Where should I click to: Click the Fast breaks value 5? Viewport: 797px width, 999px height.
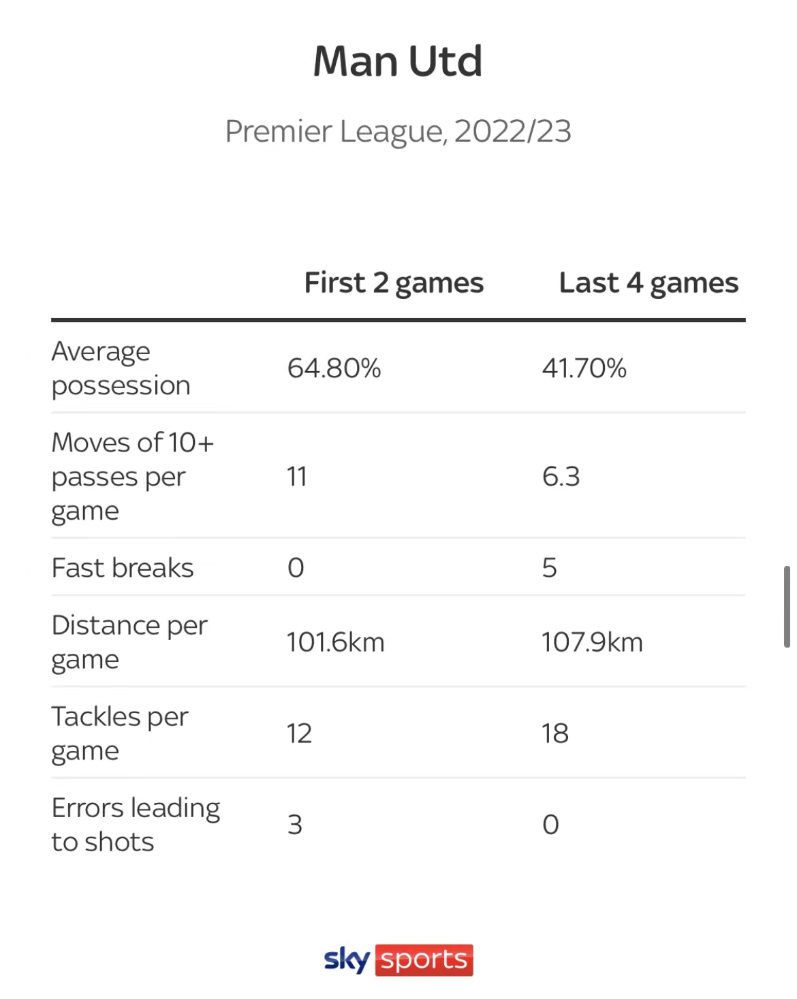pyautogui.click(x=549, y=568)
